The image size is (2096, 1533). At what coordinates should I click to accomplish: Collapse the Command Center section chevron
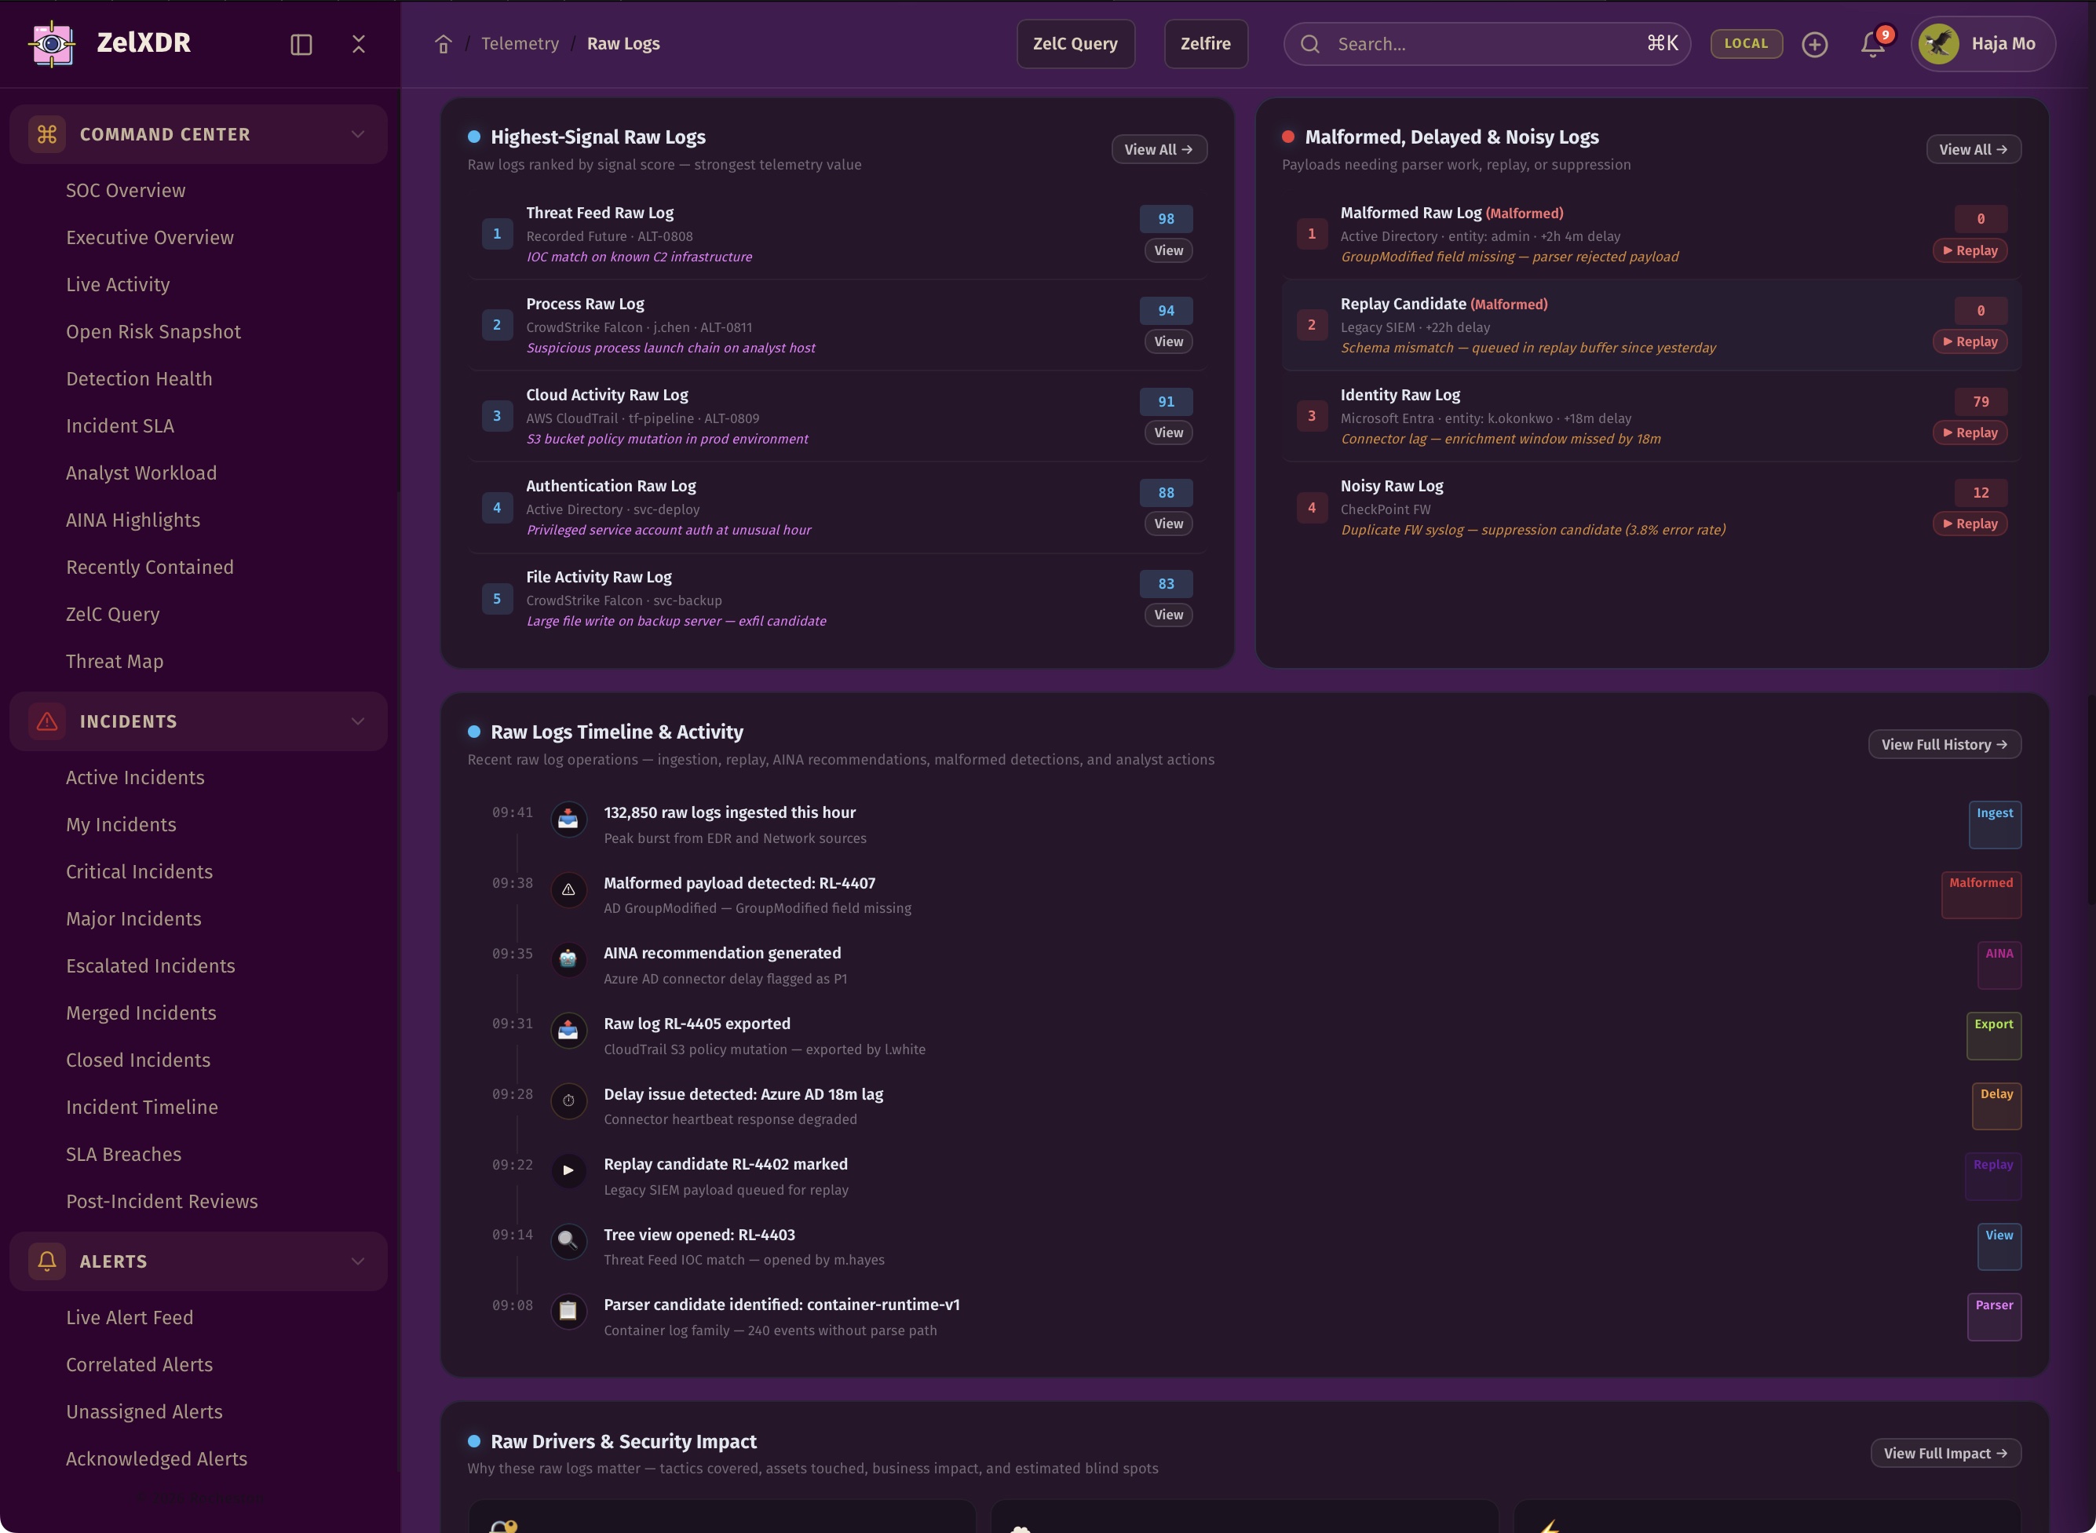(358, 134)
